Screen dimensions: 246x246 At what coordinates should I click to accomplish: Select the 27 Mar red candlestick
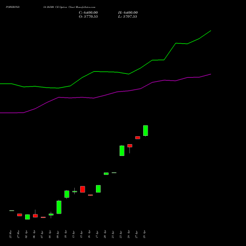pos(20,215)
